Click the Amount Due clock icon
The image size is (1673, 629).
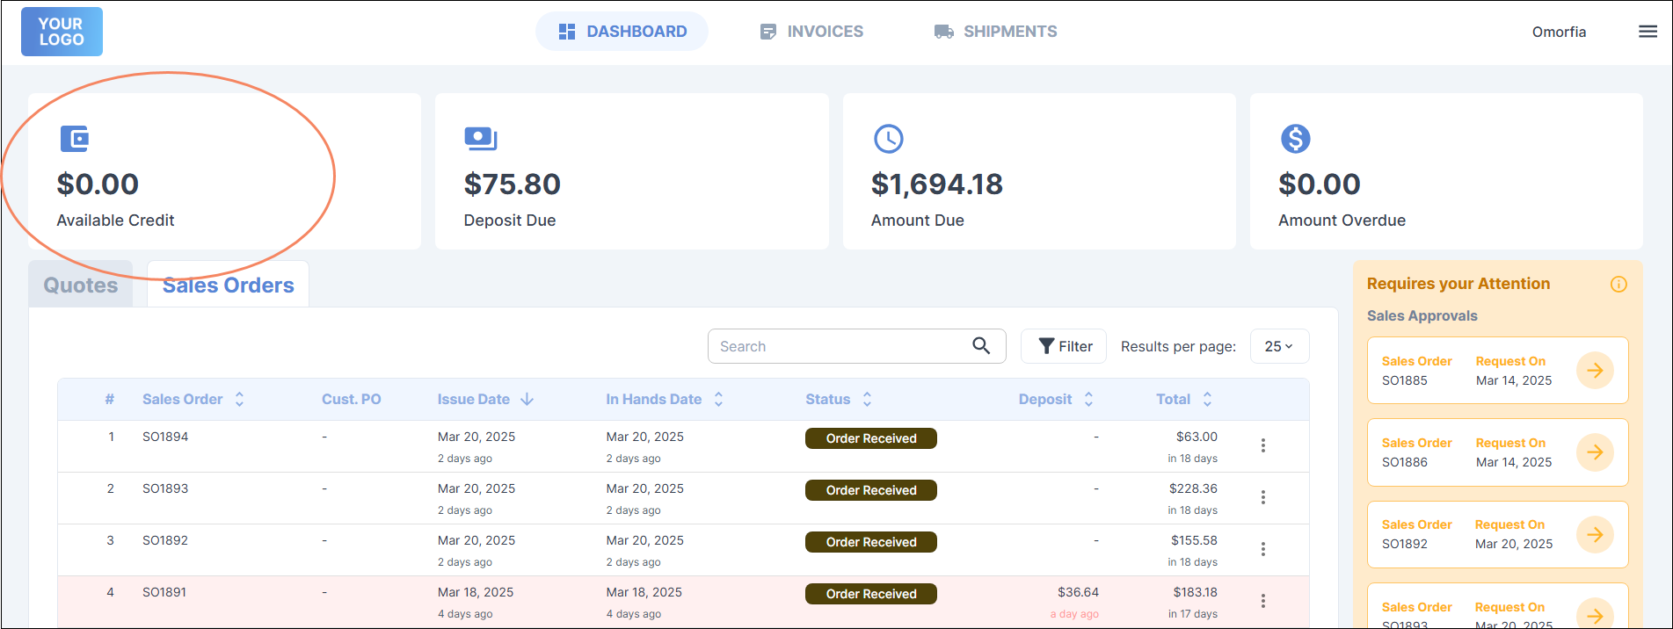888,138
